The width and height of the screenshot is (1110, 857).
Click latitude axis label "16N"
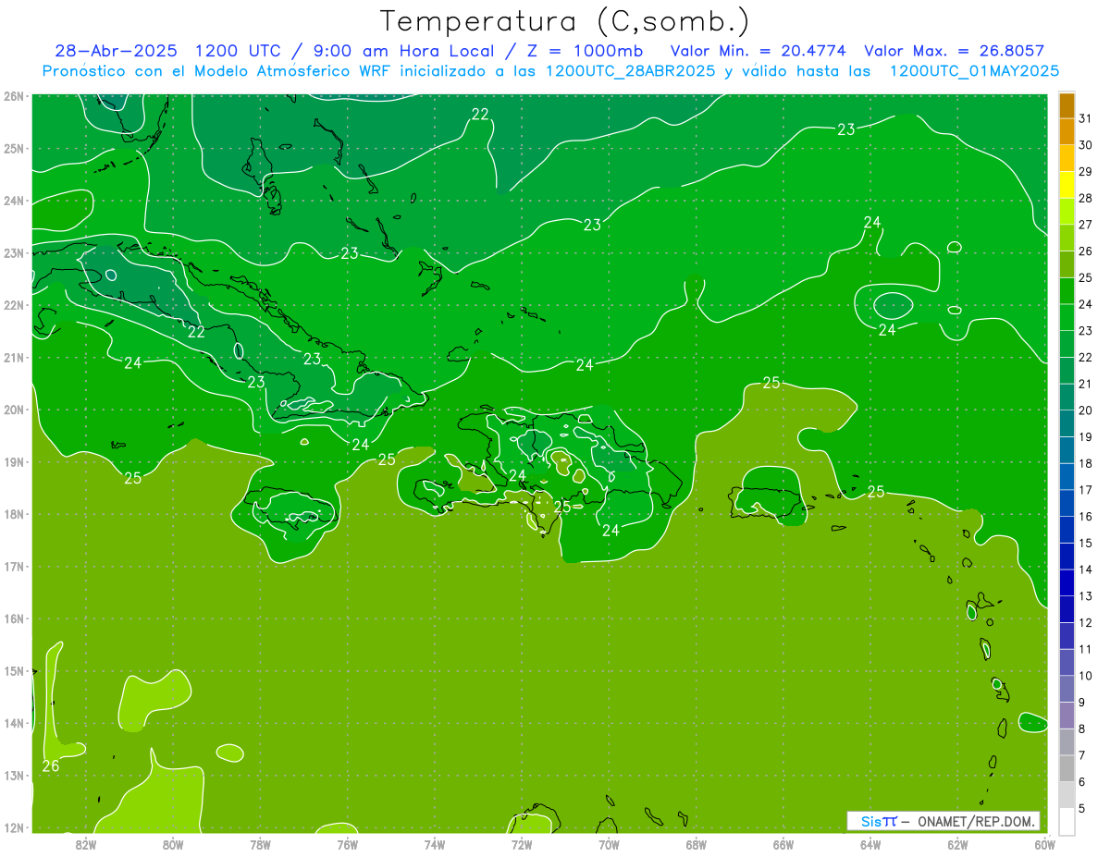click(x=13, y=618)
